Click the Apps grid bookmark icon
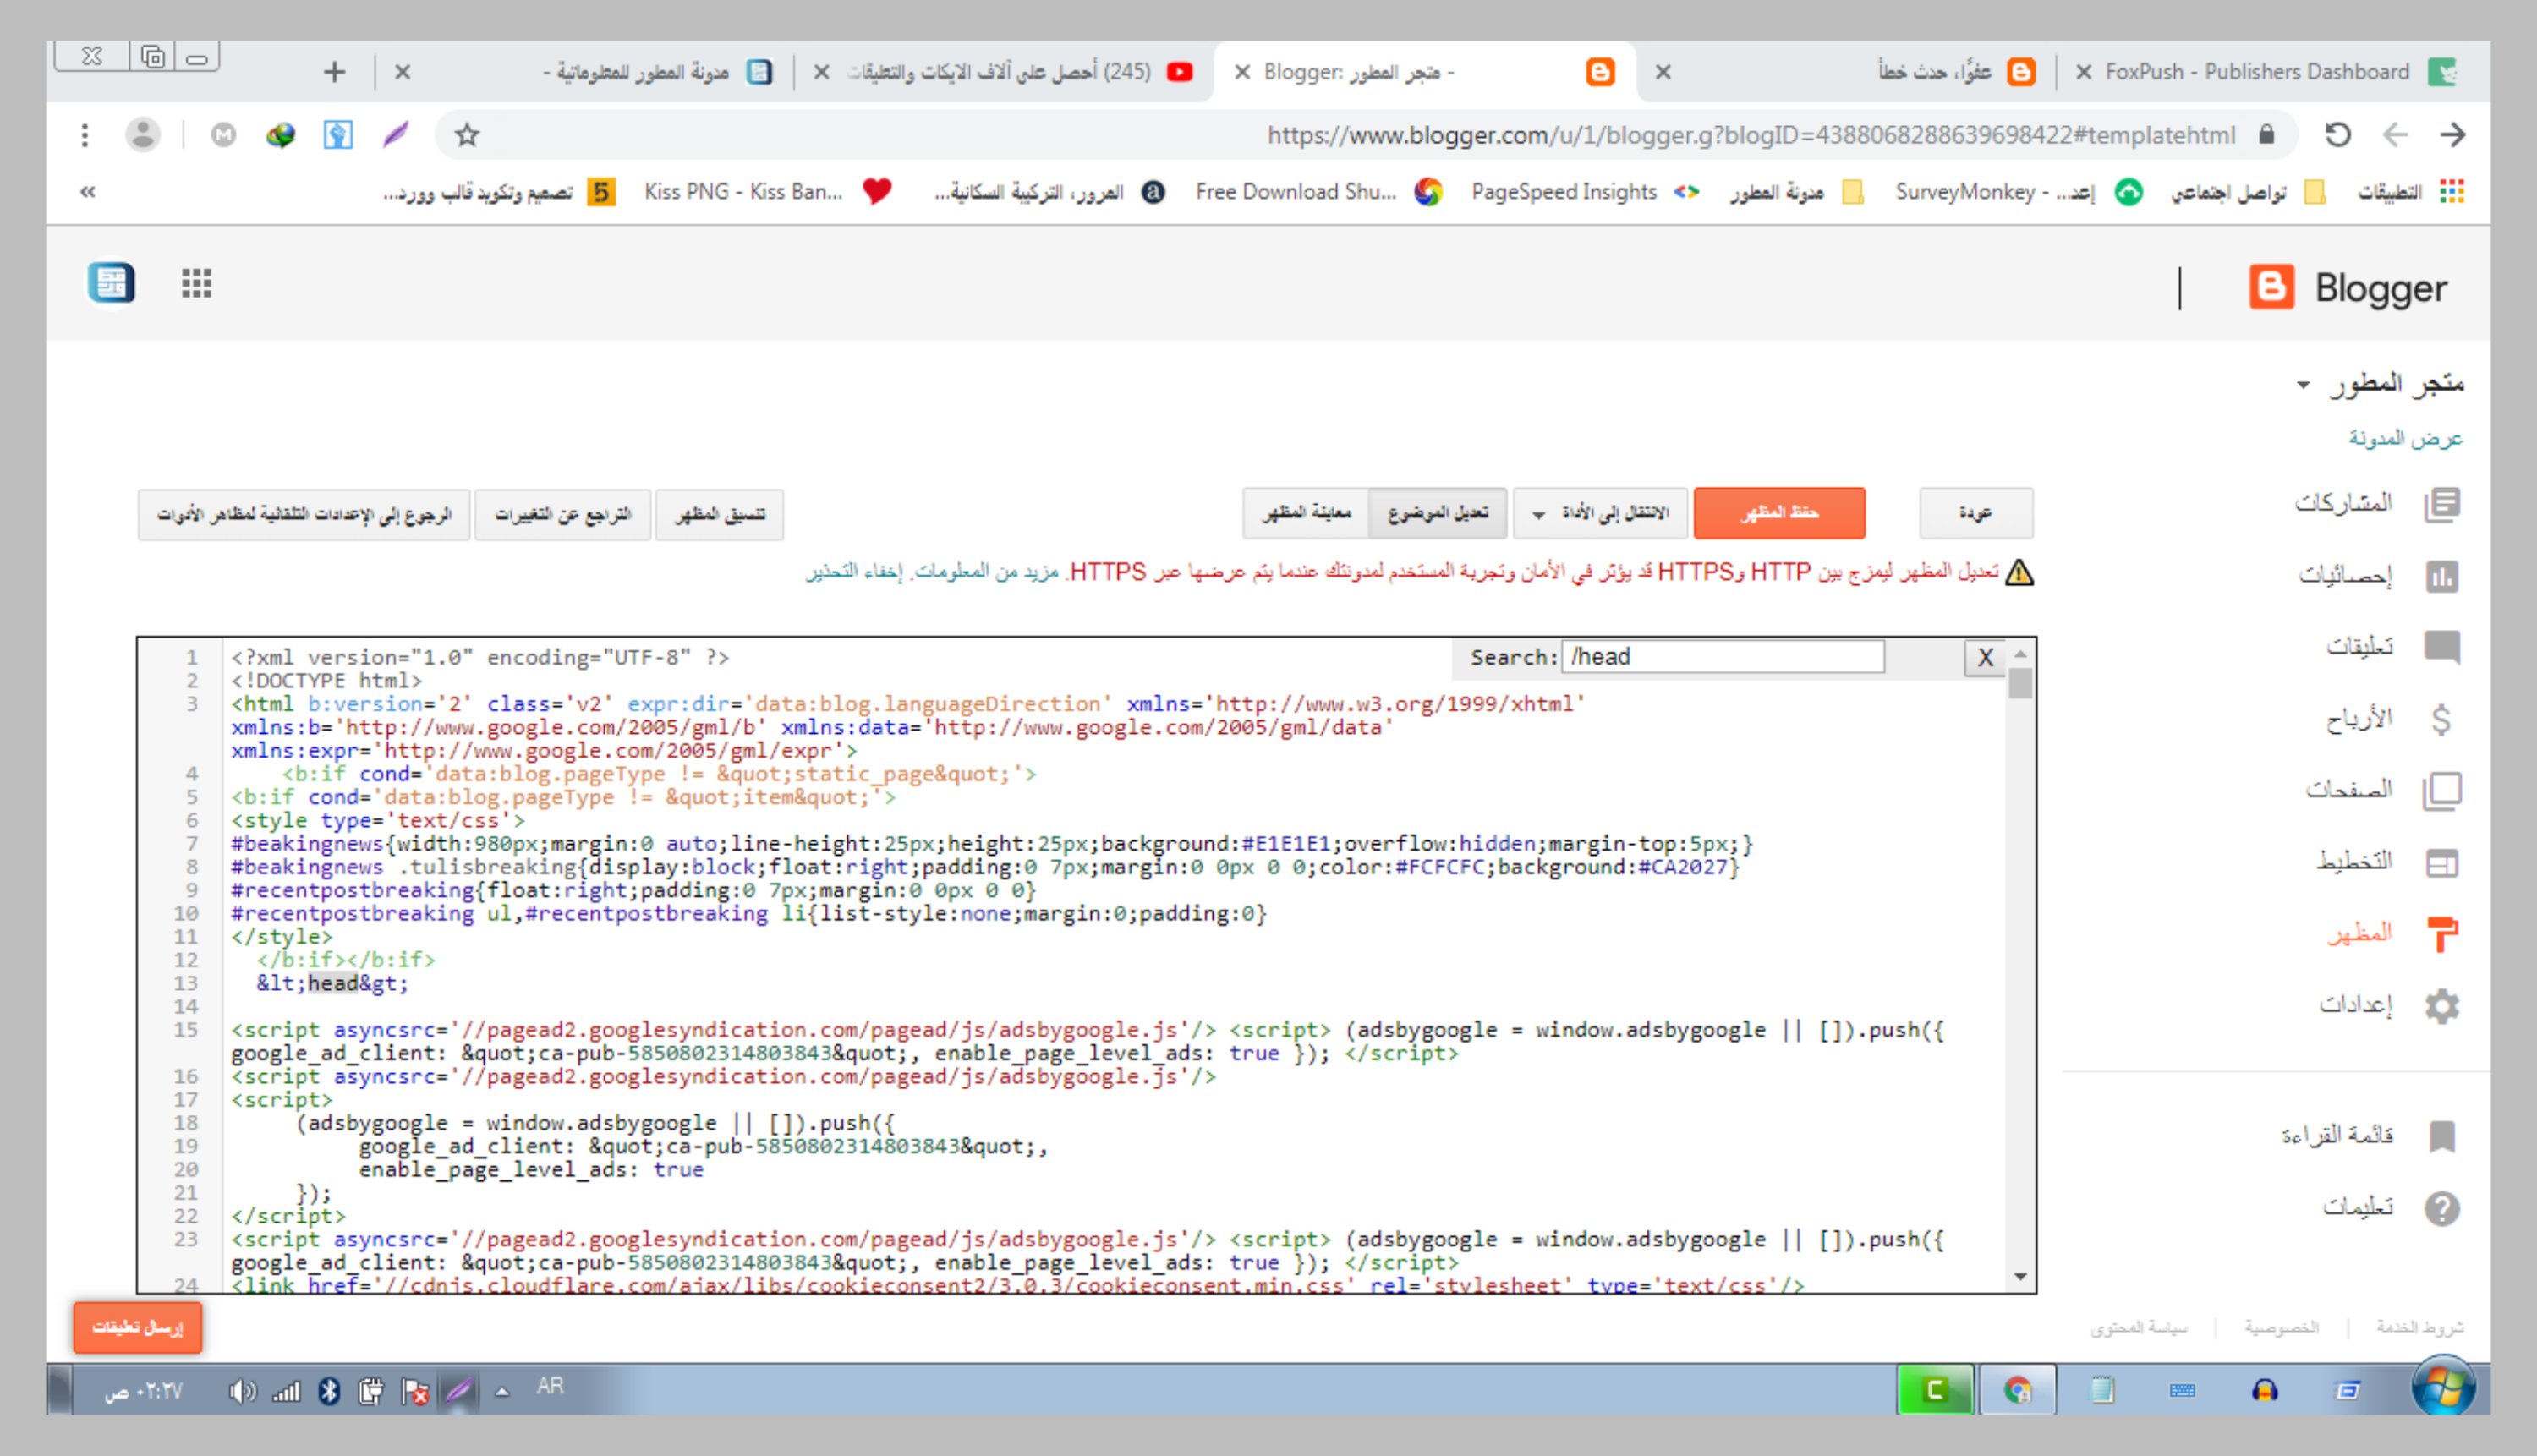2537x1456 pixels. point(2452,192)
